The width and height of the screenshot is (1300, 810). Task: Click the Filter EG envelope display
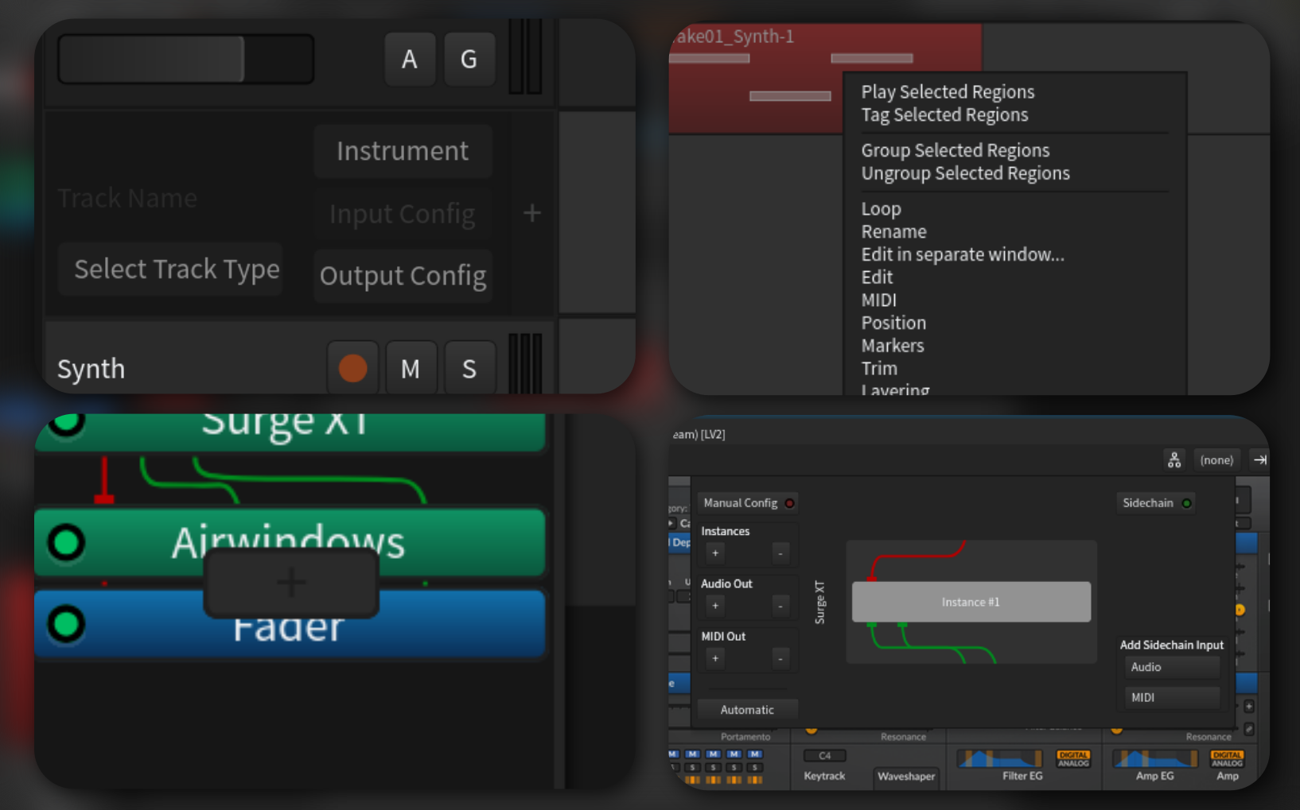(999, 759)
